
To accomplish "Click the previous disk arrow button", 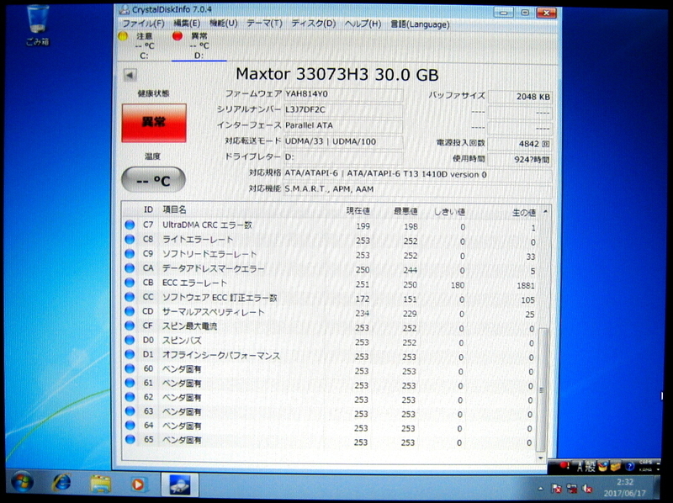I will 130,75.
